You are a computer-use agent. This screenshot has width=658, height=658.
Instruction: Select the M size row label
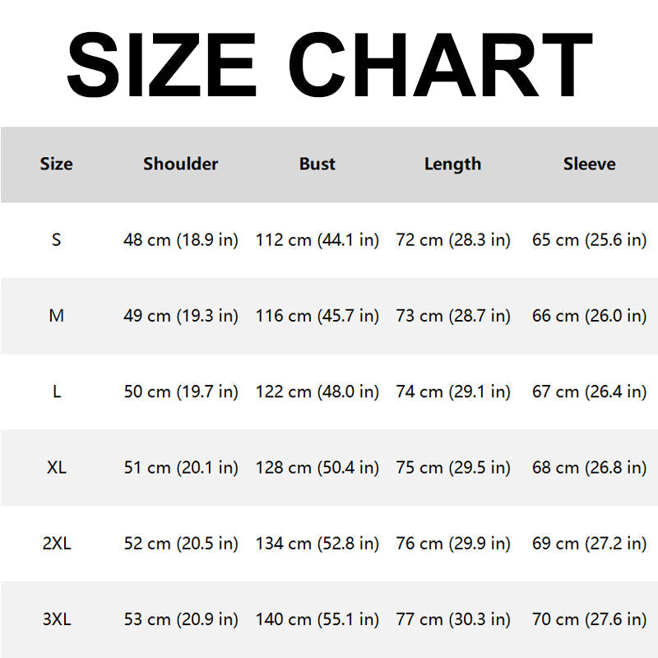click(56, 316)
